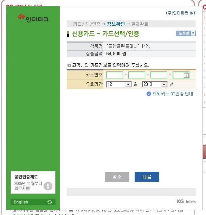206x215 pixels.
Task: Select the 결제완료 step
Action: pos(140,24)
